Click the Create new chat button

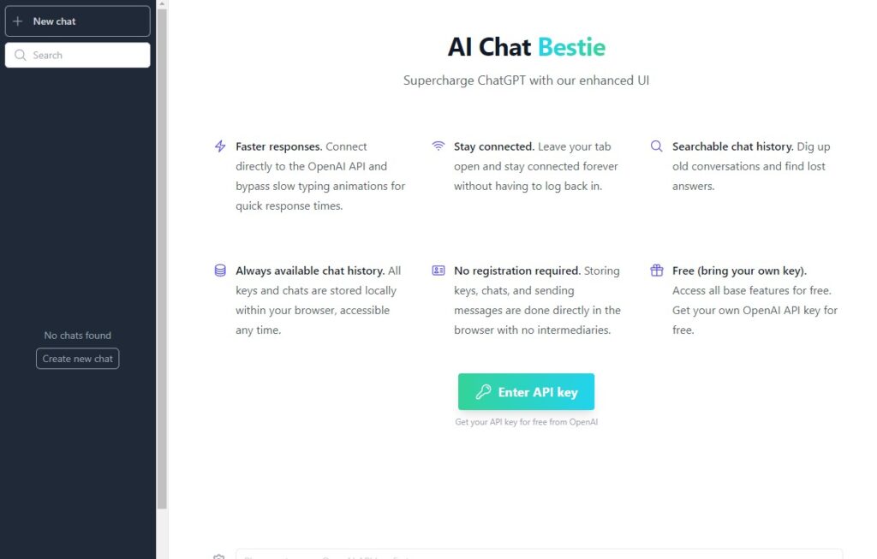coord(77,358)
